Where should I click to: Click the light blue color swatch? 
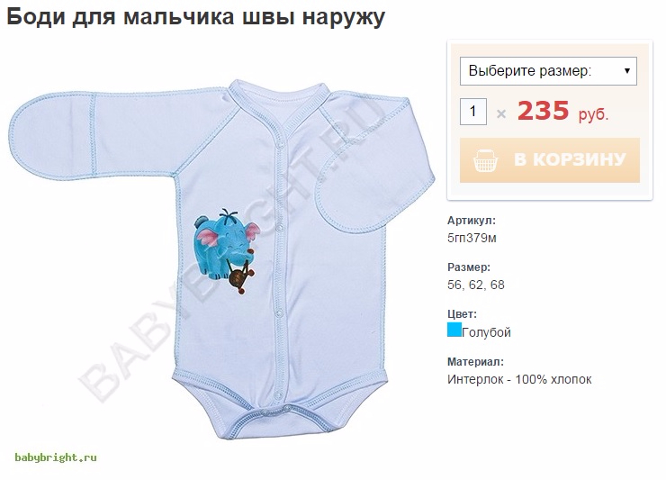tap(454, 330)
